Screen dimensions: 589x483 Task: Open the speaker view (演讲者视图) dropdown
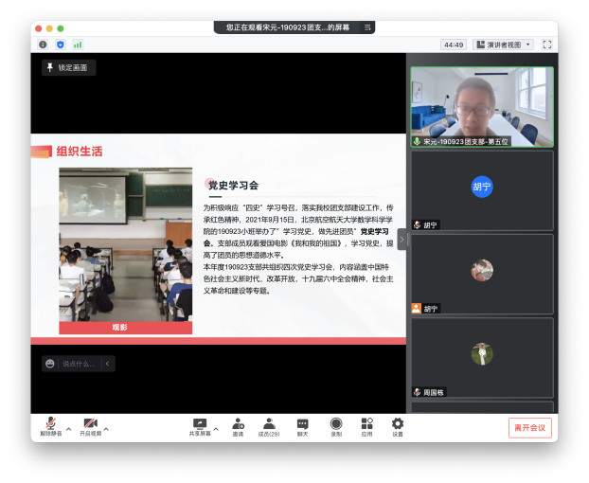pos(503,45)
